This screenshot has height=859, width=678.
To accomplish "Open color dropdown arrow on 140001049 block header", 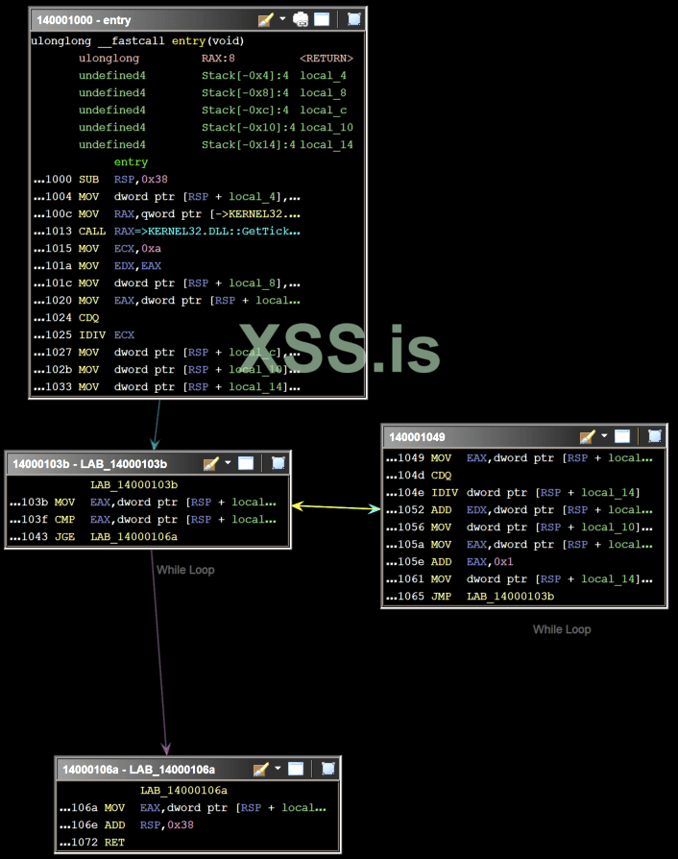I will 605,436.
